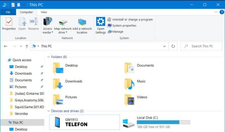The height and width of the screenshot is (132, 225).
Task: Click Manage in the System group
Action: click(x=115, y=31)
